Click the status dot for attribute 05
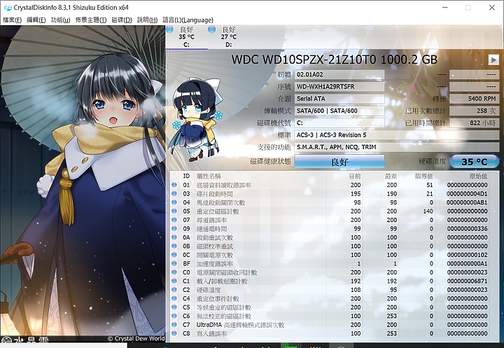The height and width of the screenshot is (348, 504). click(174, 211)
